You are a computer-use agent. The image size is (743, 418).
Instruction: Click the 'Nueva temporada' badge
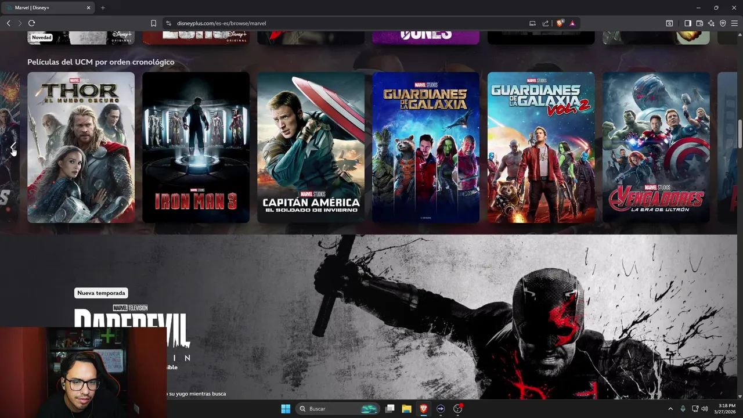click(x=101, y=293)
